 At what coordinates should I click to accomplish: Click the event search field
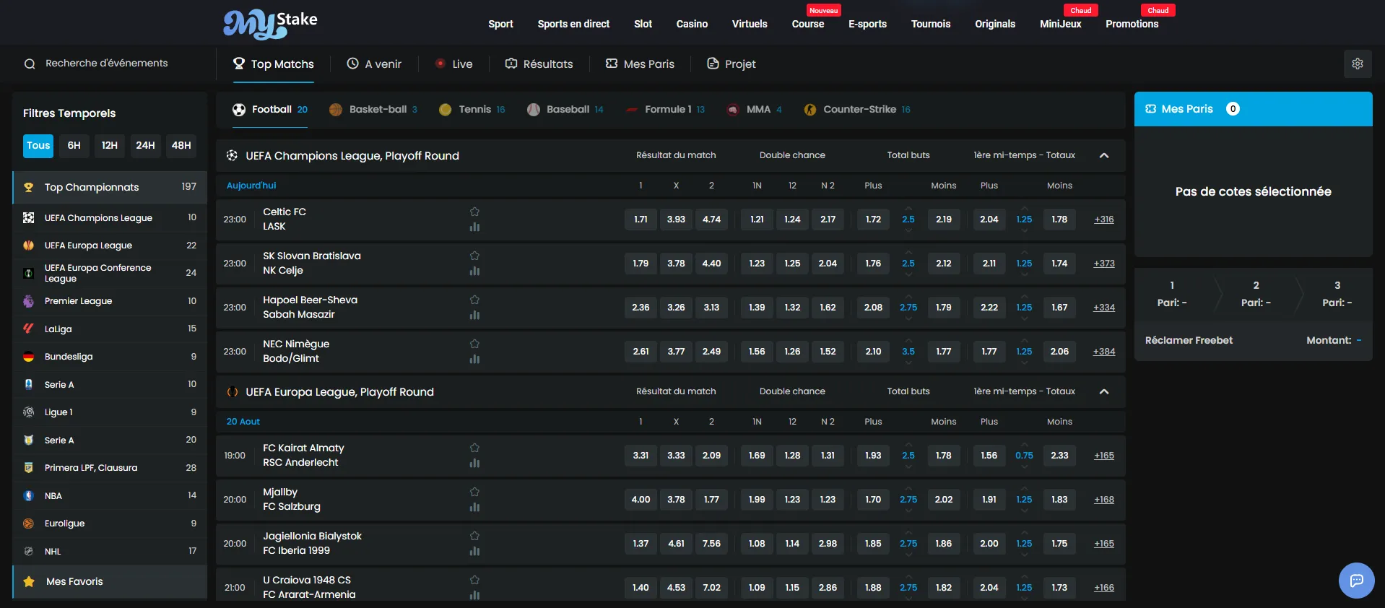coord(106,64)
